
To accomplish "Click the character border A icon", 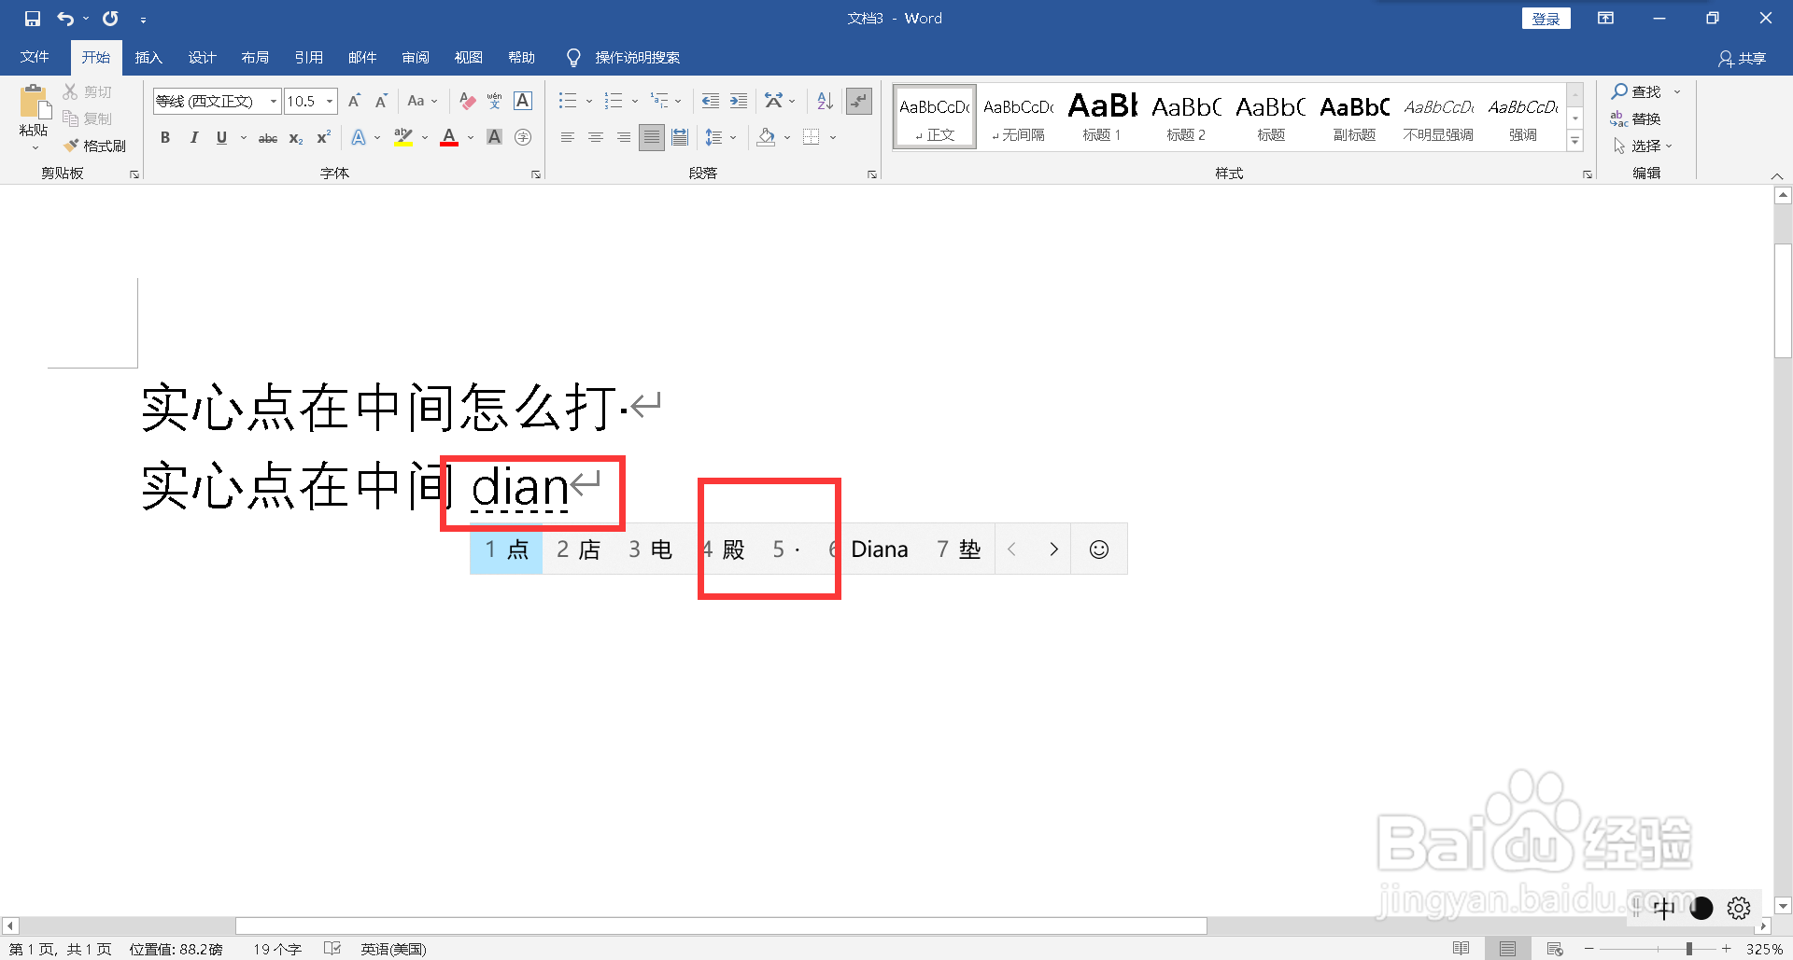I will (523, 101).
